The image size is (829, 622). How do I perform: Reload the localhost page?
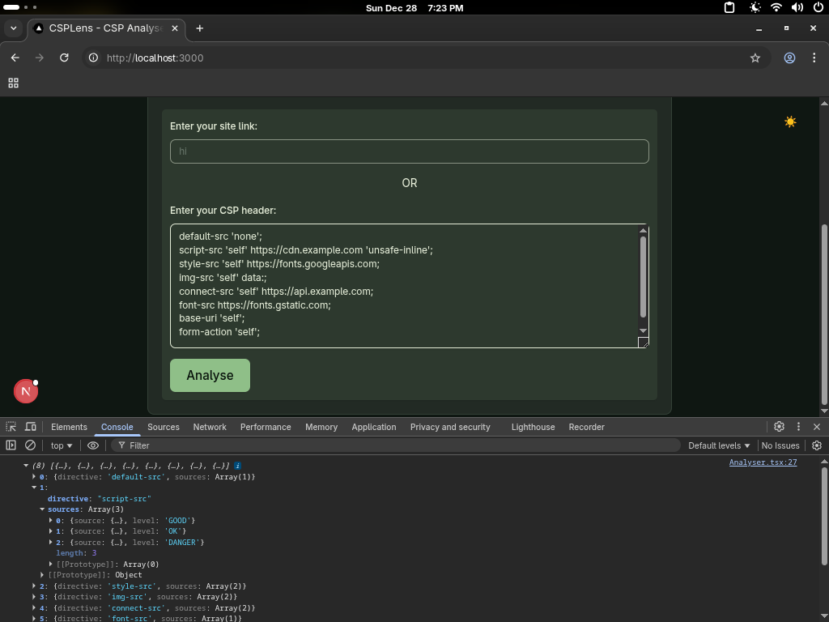click(x=64, y=58)
